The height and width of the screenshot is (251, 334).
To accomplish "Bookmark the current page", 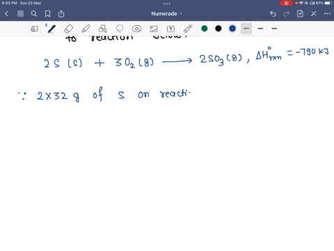I will click(47, 14).
